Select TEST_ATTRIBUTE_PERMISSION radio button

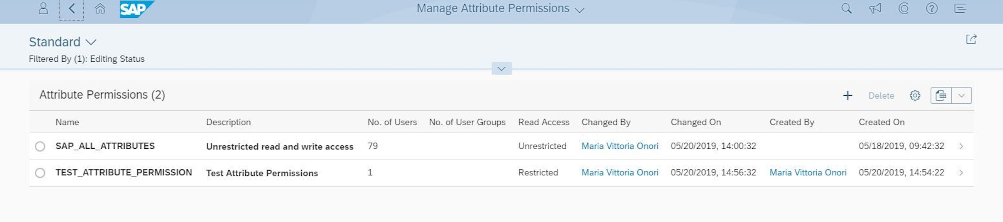point(40,173)
